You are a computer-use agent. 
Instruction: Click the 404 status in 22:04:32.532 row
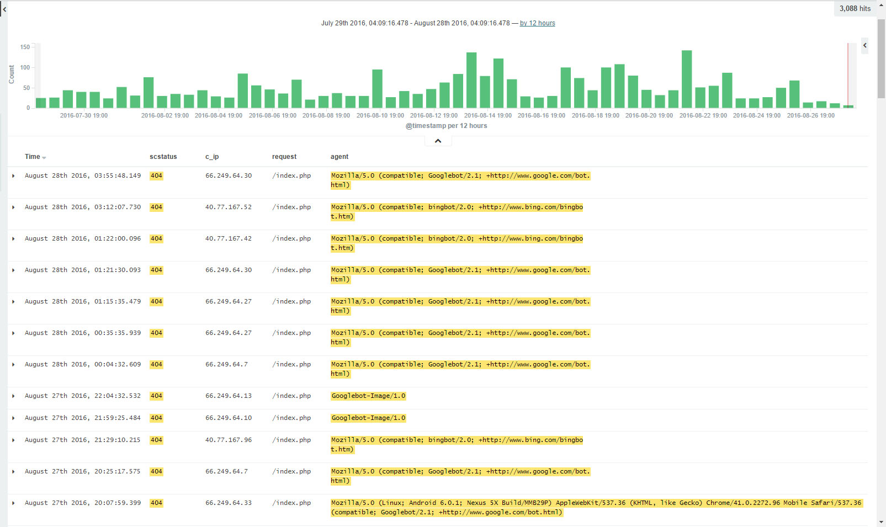click(156, 396)
